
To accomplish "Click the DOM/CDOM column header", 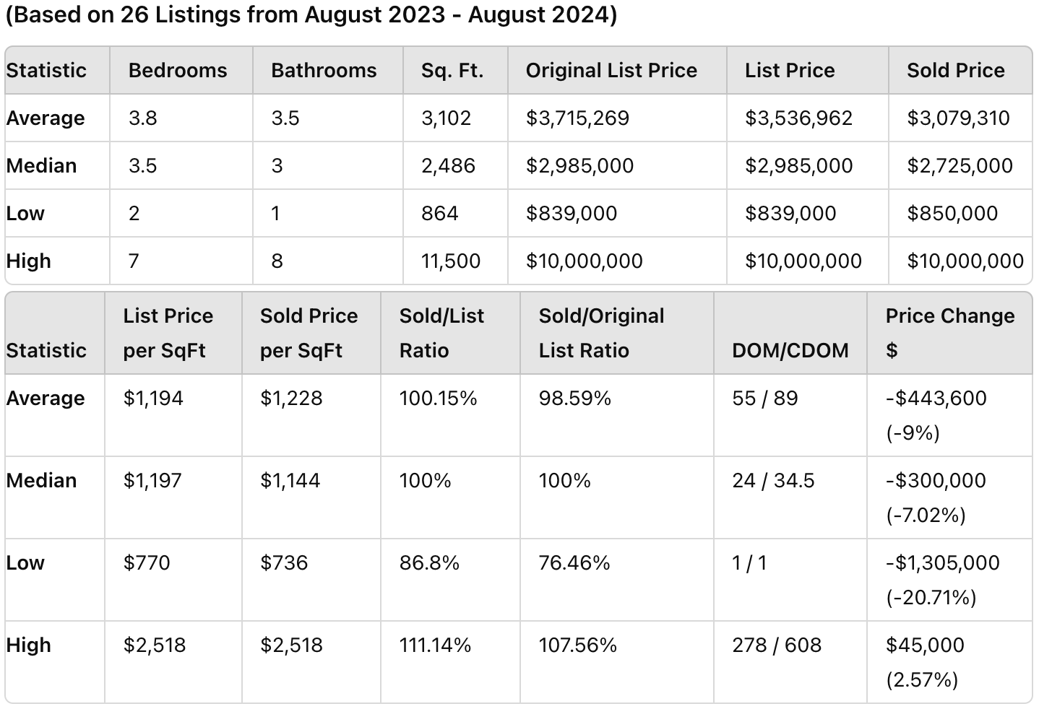I will point(790,350).
